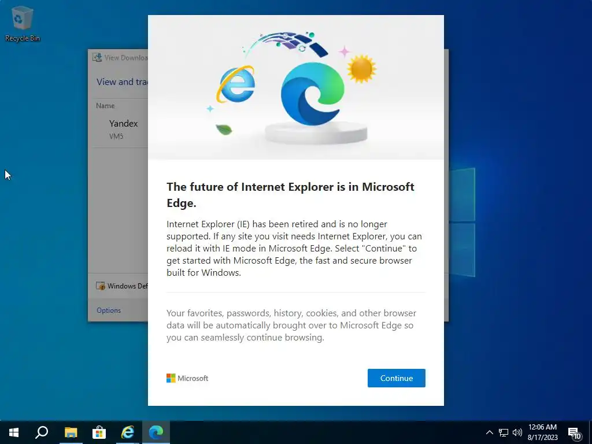Click the Microsoft logo in dialog

pos(187,378)
